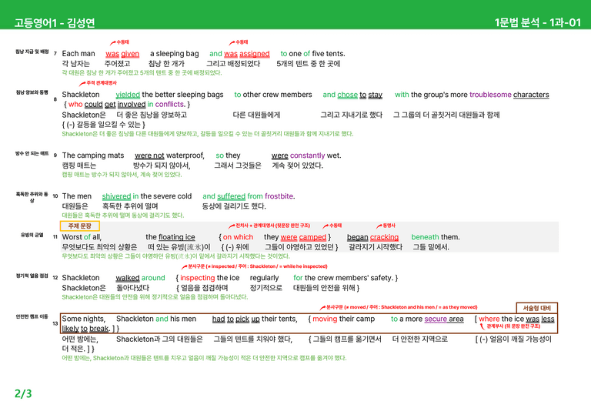This screenshot has height=418, width=591.
Task: Click the "동명사" annotation above "cracking"
Action: pos(389,226)
